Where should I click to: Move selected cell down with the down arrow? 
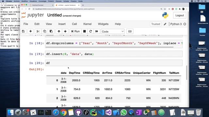pyautogui.click(x=65, y=32)
